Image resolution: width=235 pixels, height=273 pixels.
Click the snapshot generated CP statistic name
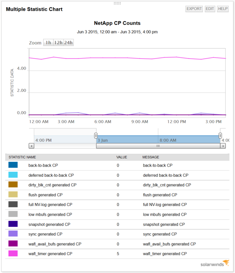point(49,224)
